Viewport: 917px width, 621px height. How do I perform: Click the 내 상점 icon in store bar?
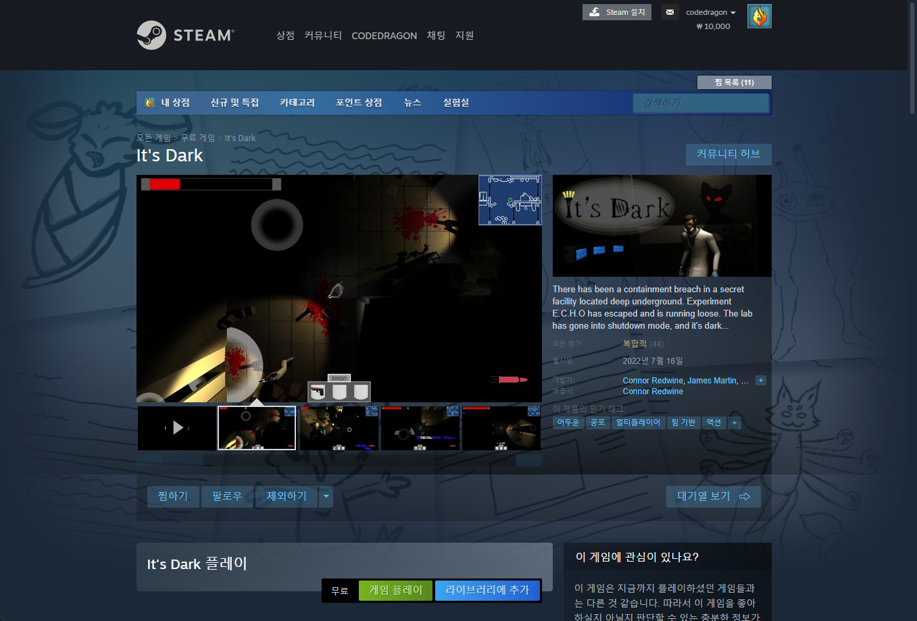click(x=149, y=103)
